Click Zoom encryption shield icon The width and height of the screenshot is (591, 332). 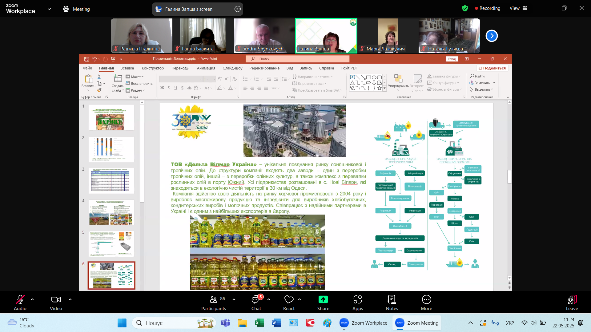(465, 8)
